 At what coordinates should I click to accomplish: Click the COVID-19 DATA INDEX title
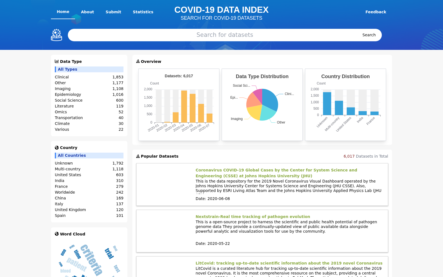[221, 10]
